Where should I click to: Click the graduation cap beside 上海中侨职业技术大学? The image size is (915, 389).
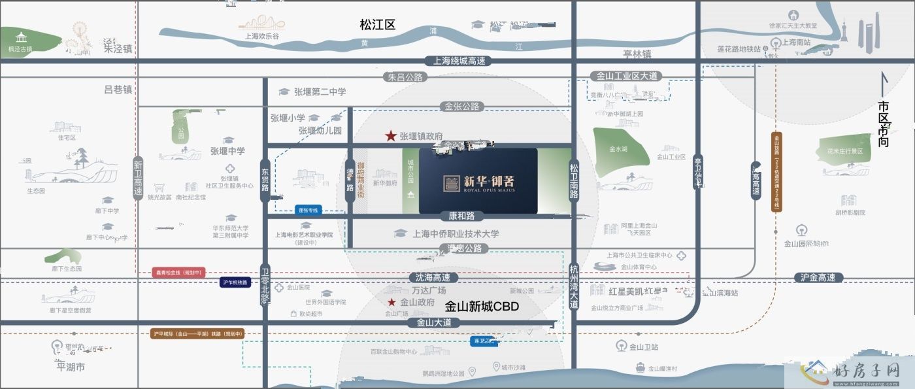[401, 233]
